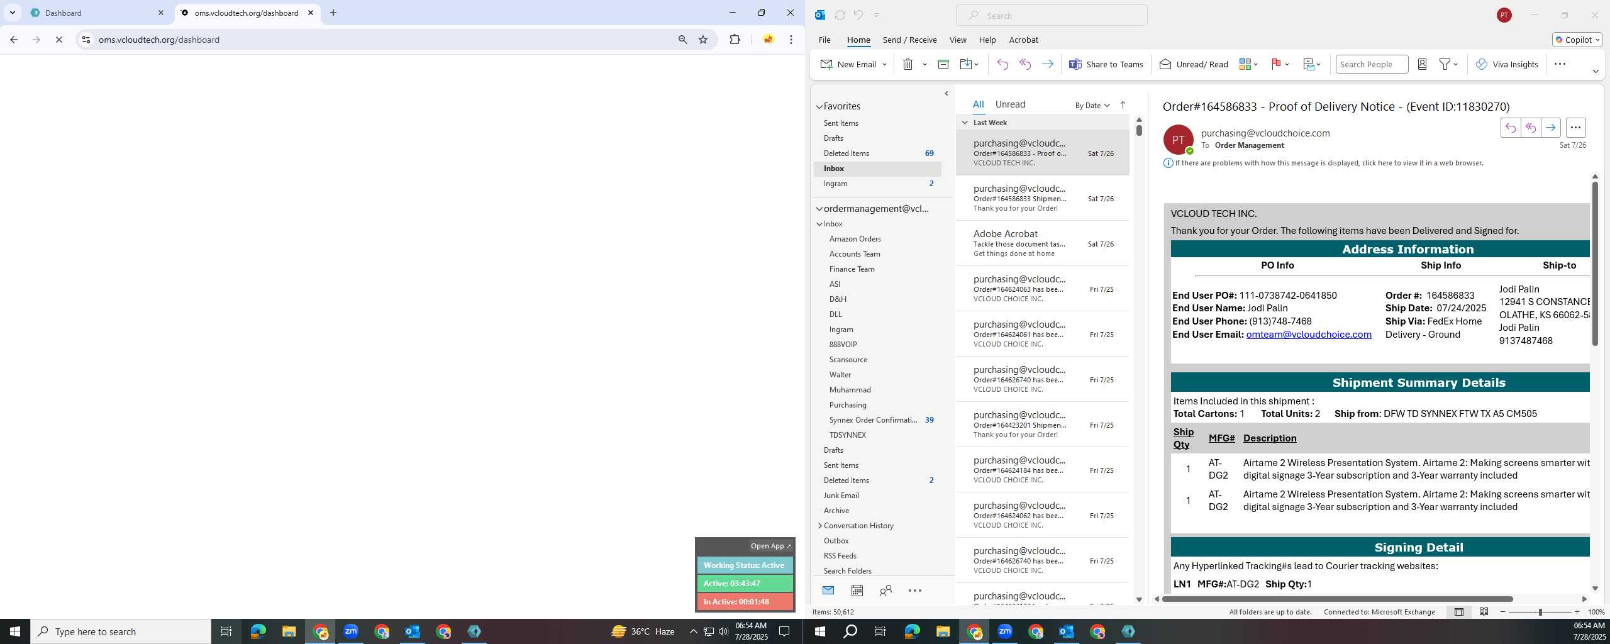Image resolution: width=1610 pixels, height=644 pixels.
Task: Click the Address Book icon
Action: point(1422,64)
